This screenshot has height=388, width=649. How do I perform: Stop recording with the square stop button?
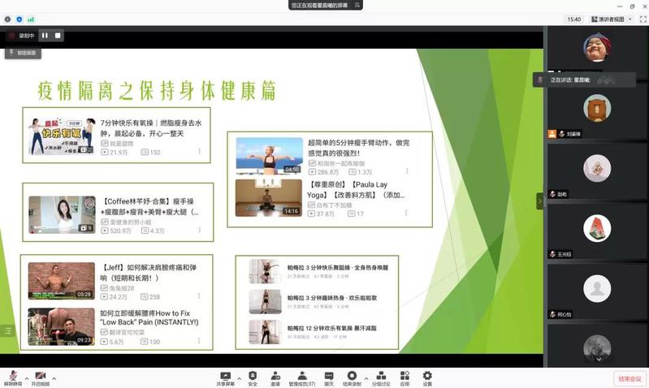[x=58, y=36]
